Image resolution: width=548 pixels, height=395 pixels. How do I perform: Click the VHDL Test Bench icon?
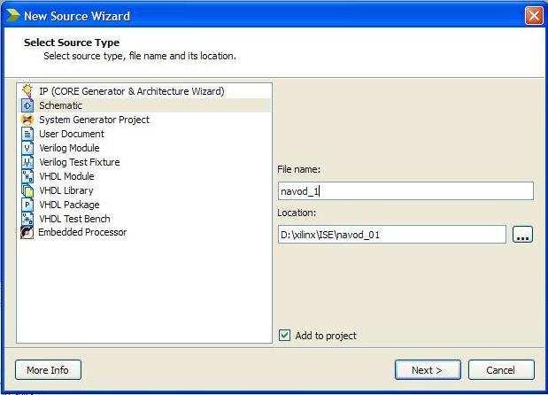tap(27, 219)
